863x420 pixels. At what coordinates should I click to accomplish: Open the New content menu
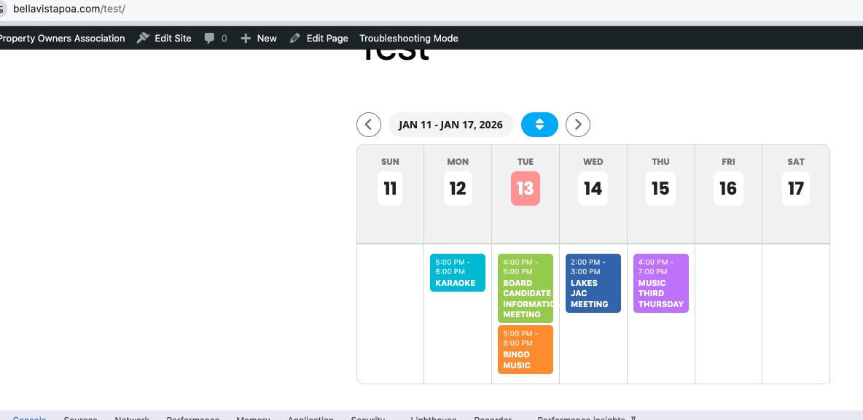(x=259, y=38)
